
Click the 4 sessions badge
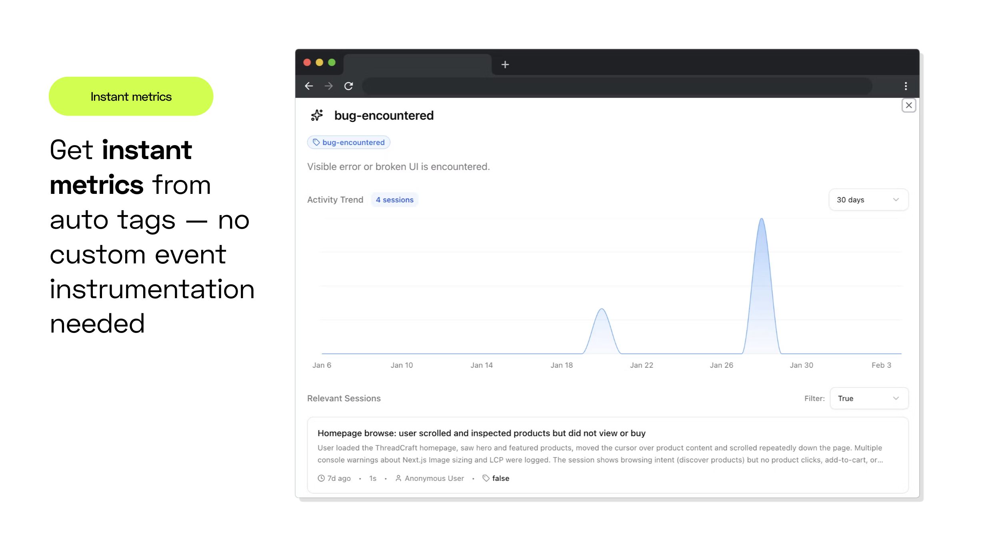(x=394, y=200)
